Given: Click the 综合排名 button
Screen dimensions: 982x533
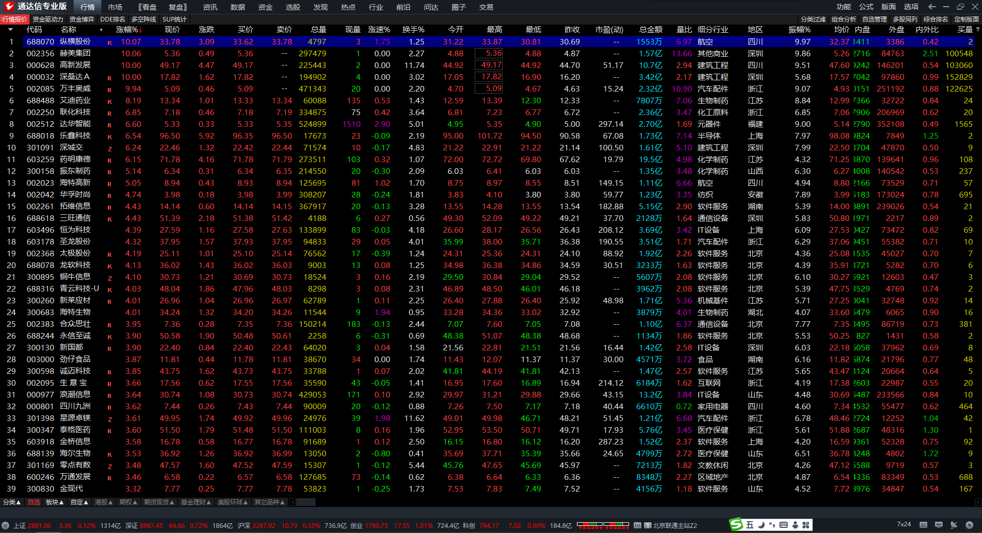Looking at the screenshot, I should (x=936, y=19).
